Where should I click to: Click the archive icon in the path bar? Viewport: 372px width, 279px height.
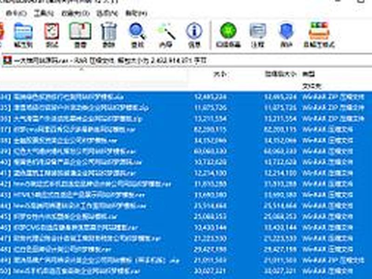pos(7,61)
